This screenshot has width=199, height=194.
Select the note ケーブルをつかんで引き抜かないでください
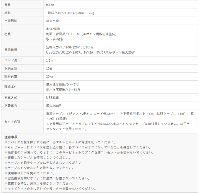click(x=39, y=168)
